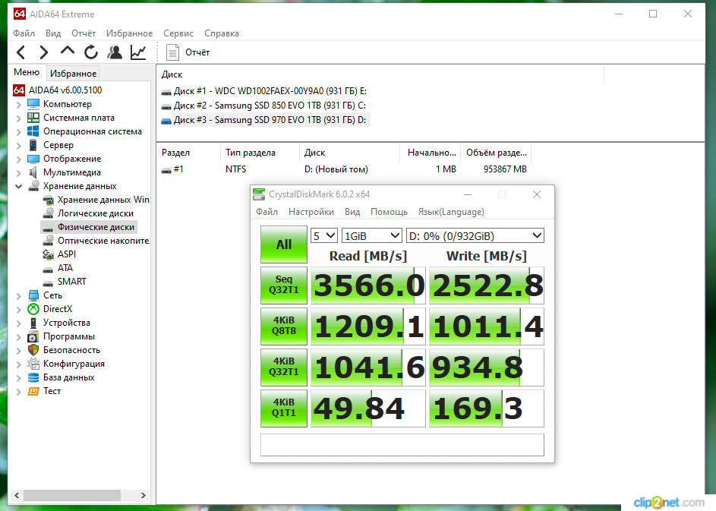Open the Отчёт report toolbar icon
Image resolution: width=716 pixels, height=511 pixels.
(172, 52)
